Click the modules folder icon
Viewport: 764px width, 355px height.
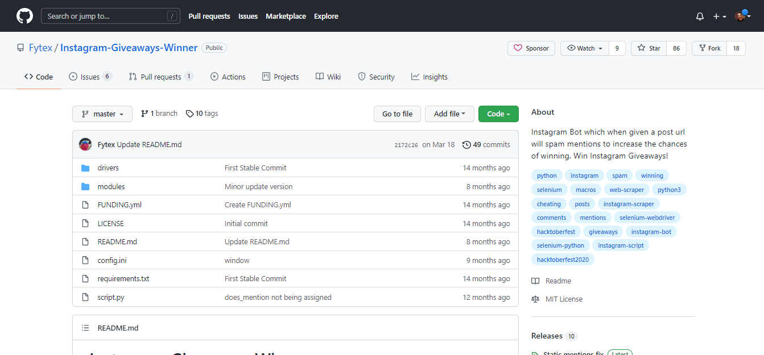[x=85, y=187]
